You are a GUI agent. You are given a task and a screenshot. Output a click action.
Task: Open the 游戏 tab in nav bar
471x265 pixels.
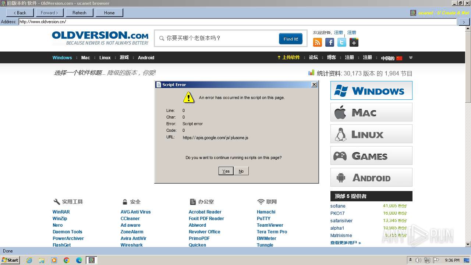coord(124,58)
